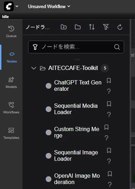Open the Unsaved Workflow dropdown
The image size is (135, 189).
coord(49,6)
